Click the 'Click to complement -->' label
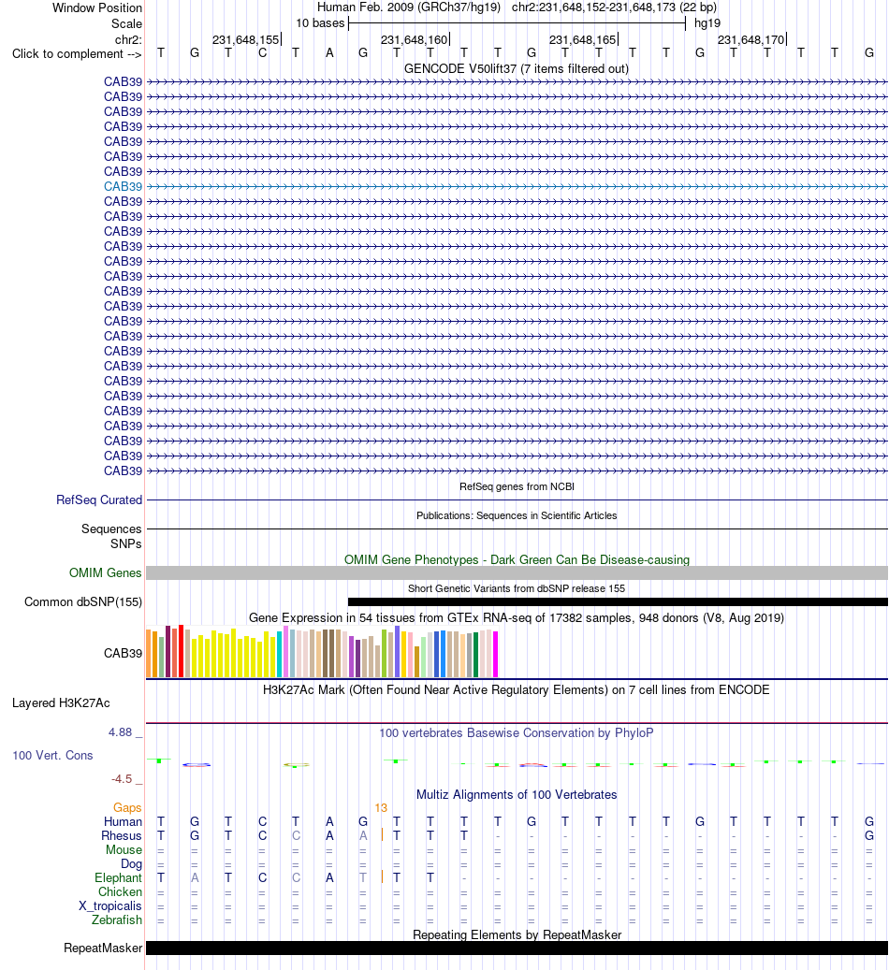Viewport: 889px width, 970px height. pos(77,54)
